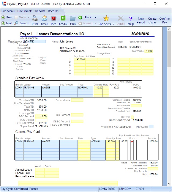This screenshot has width=172, height=192.
Task: Open the File Menu
Action: tap(8, 11)
